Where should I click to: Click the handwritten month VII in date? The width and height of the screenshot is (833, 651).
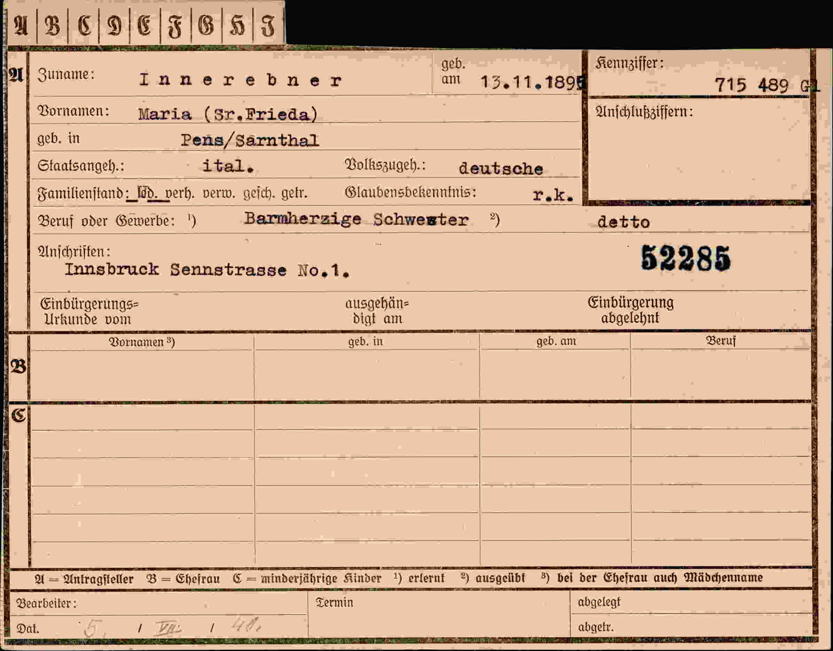[168, 628]
